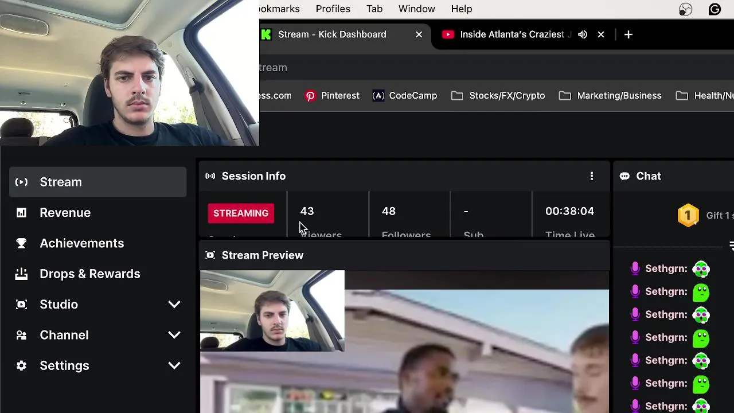Screen dimensions: 734x413
Task: Open the Window menu
Action: (x=417, y=9)
